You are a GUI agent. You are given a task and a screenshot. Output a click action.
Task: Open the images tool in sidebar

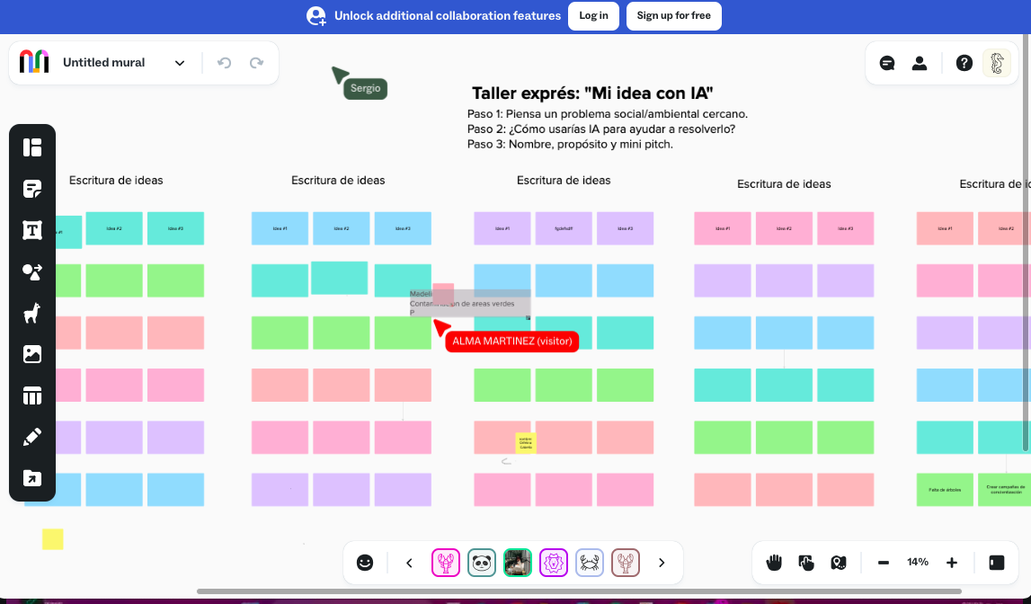32,354
